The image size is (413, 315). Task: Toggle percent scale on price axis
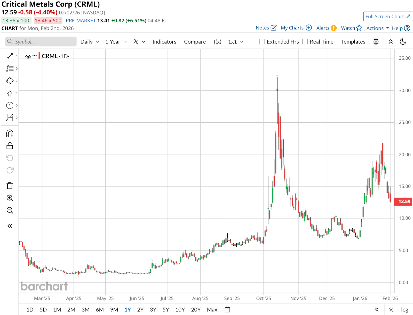point(391,310)
